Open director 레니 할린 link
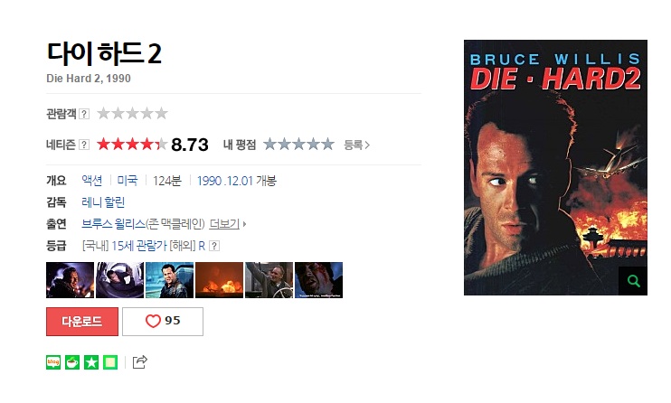Screen dimensions: 671x403 point(103,202)
